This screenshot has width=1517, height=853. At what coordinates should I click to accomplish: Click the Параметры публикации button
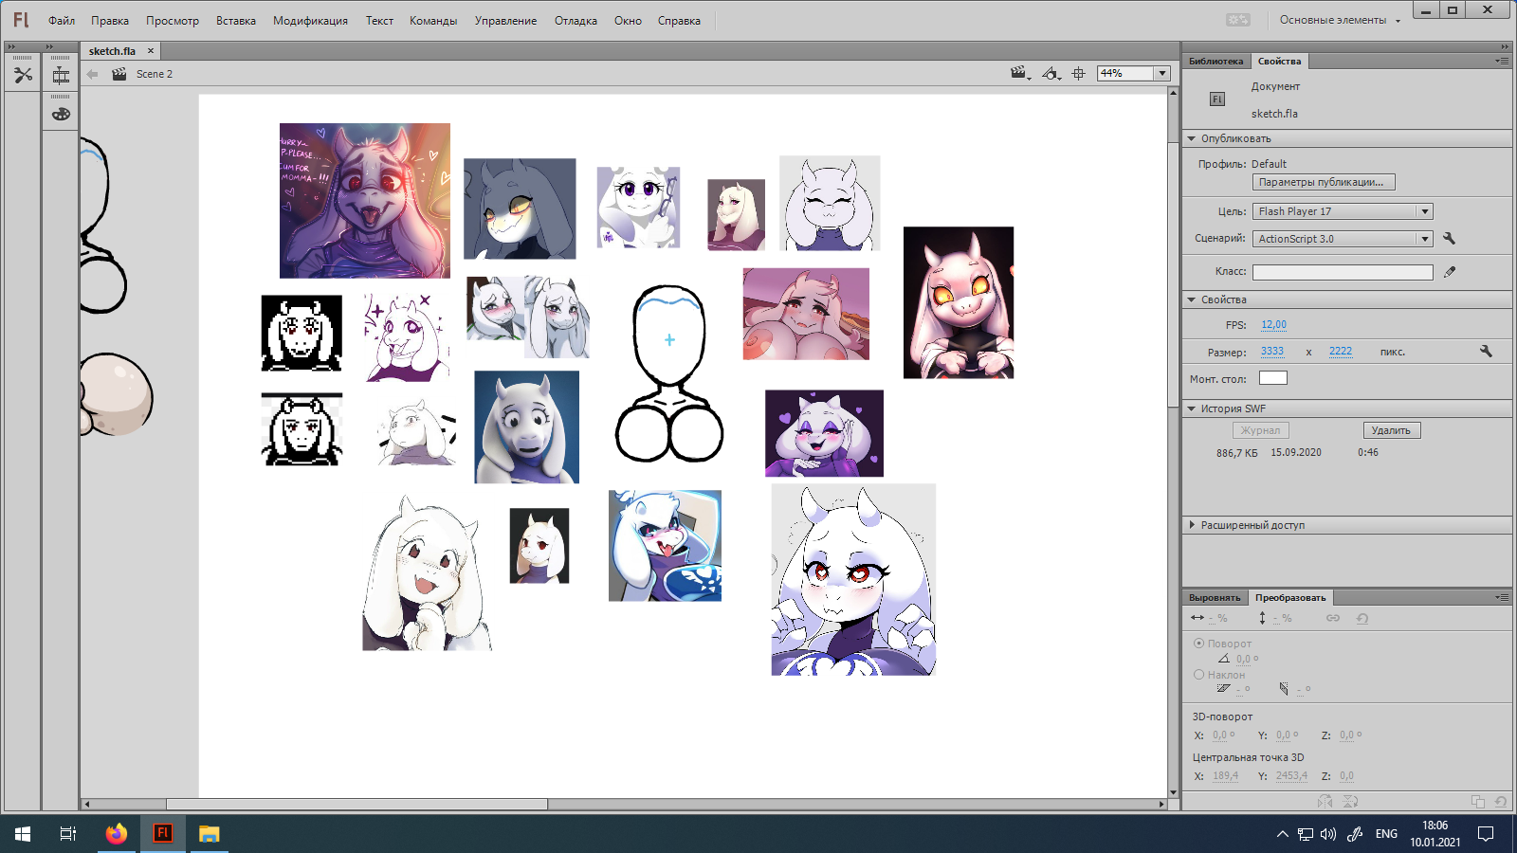[1324, 182]
